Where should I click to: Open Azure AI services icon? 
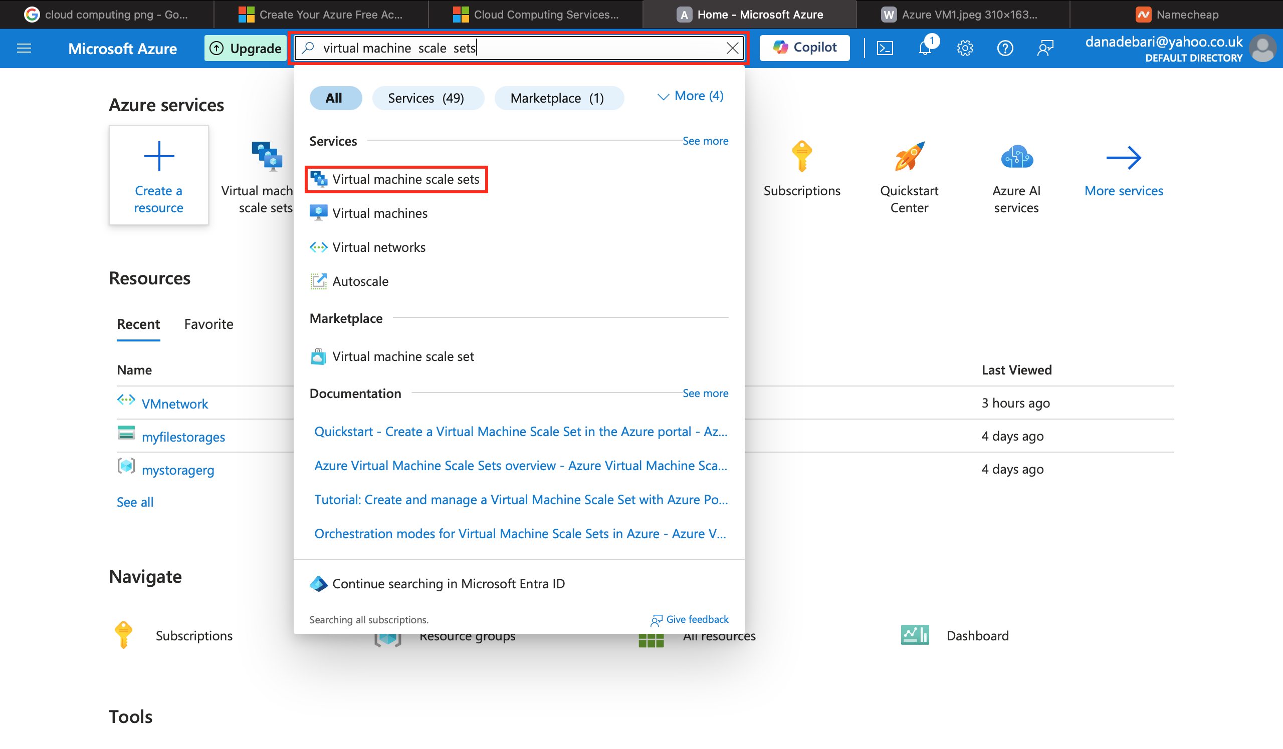pos(1016,157)
